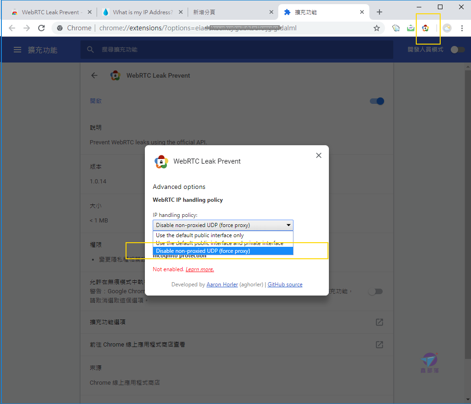This screenshot has height=404, width=471.
Task: Go back using browser back arrow
Action: click(x=12, y=28)
